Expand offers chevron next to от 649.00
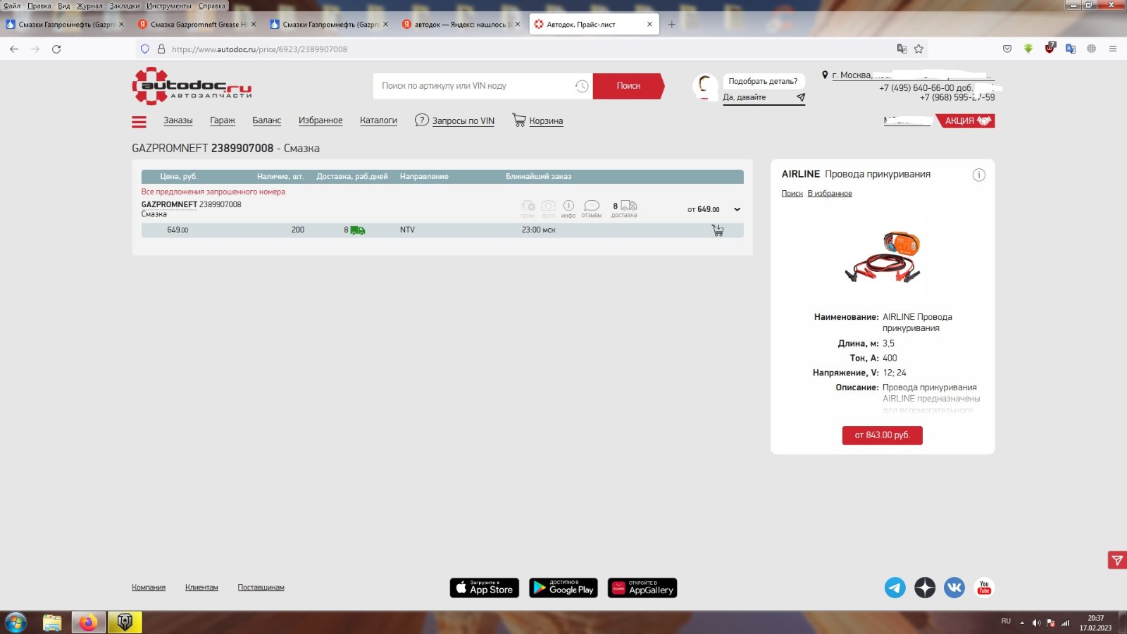 click(x=737, y=209)
